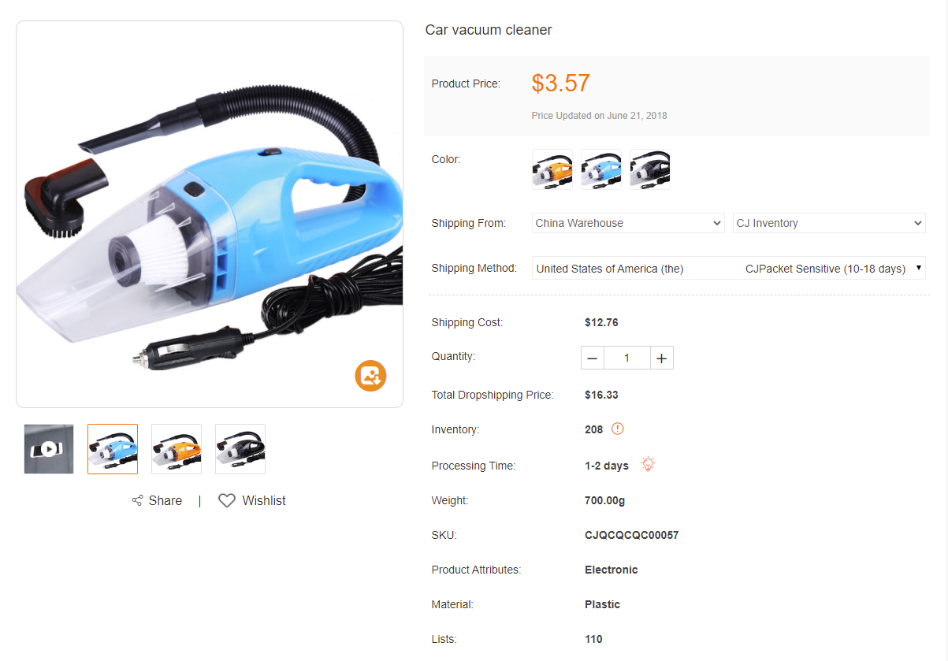Click the Wishlist heart icon
Screen dimensions: 948x661
(x=227, y=501)
